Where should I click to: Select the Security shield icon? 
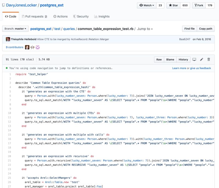tap(74, 16)
